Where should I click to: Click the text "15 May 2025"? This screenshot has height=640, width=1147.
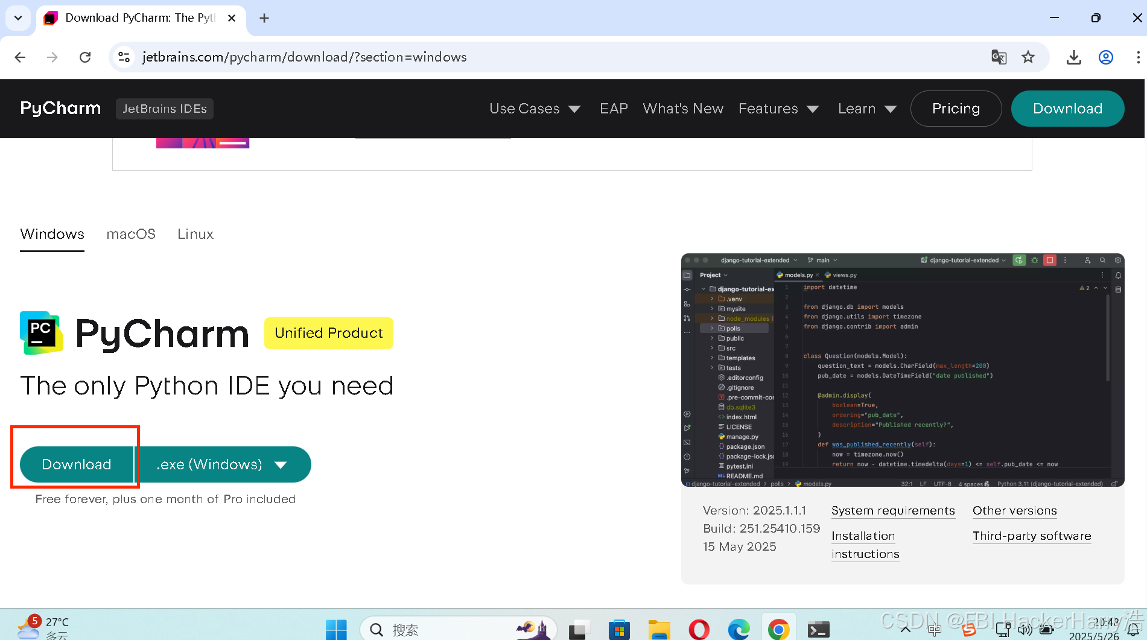pyautogui.click(x=739, y=547)
